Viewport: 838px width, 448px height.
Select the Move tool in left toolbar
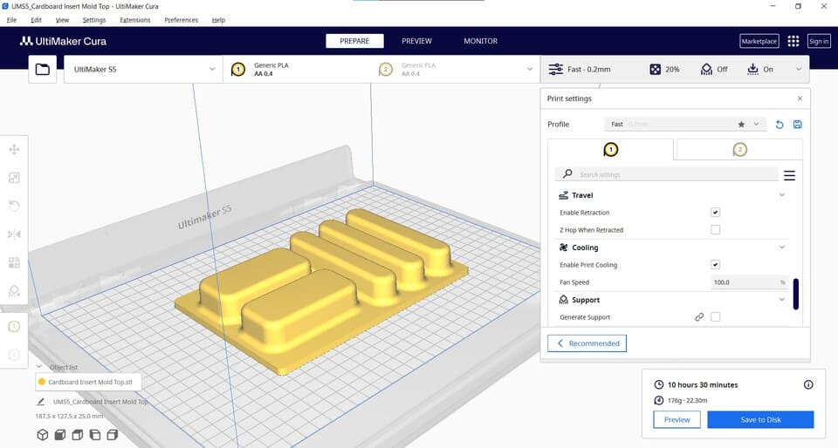[x=15, y=149]
